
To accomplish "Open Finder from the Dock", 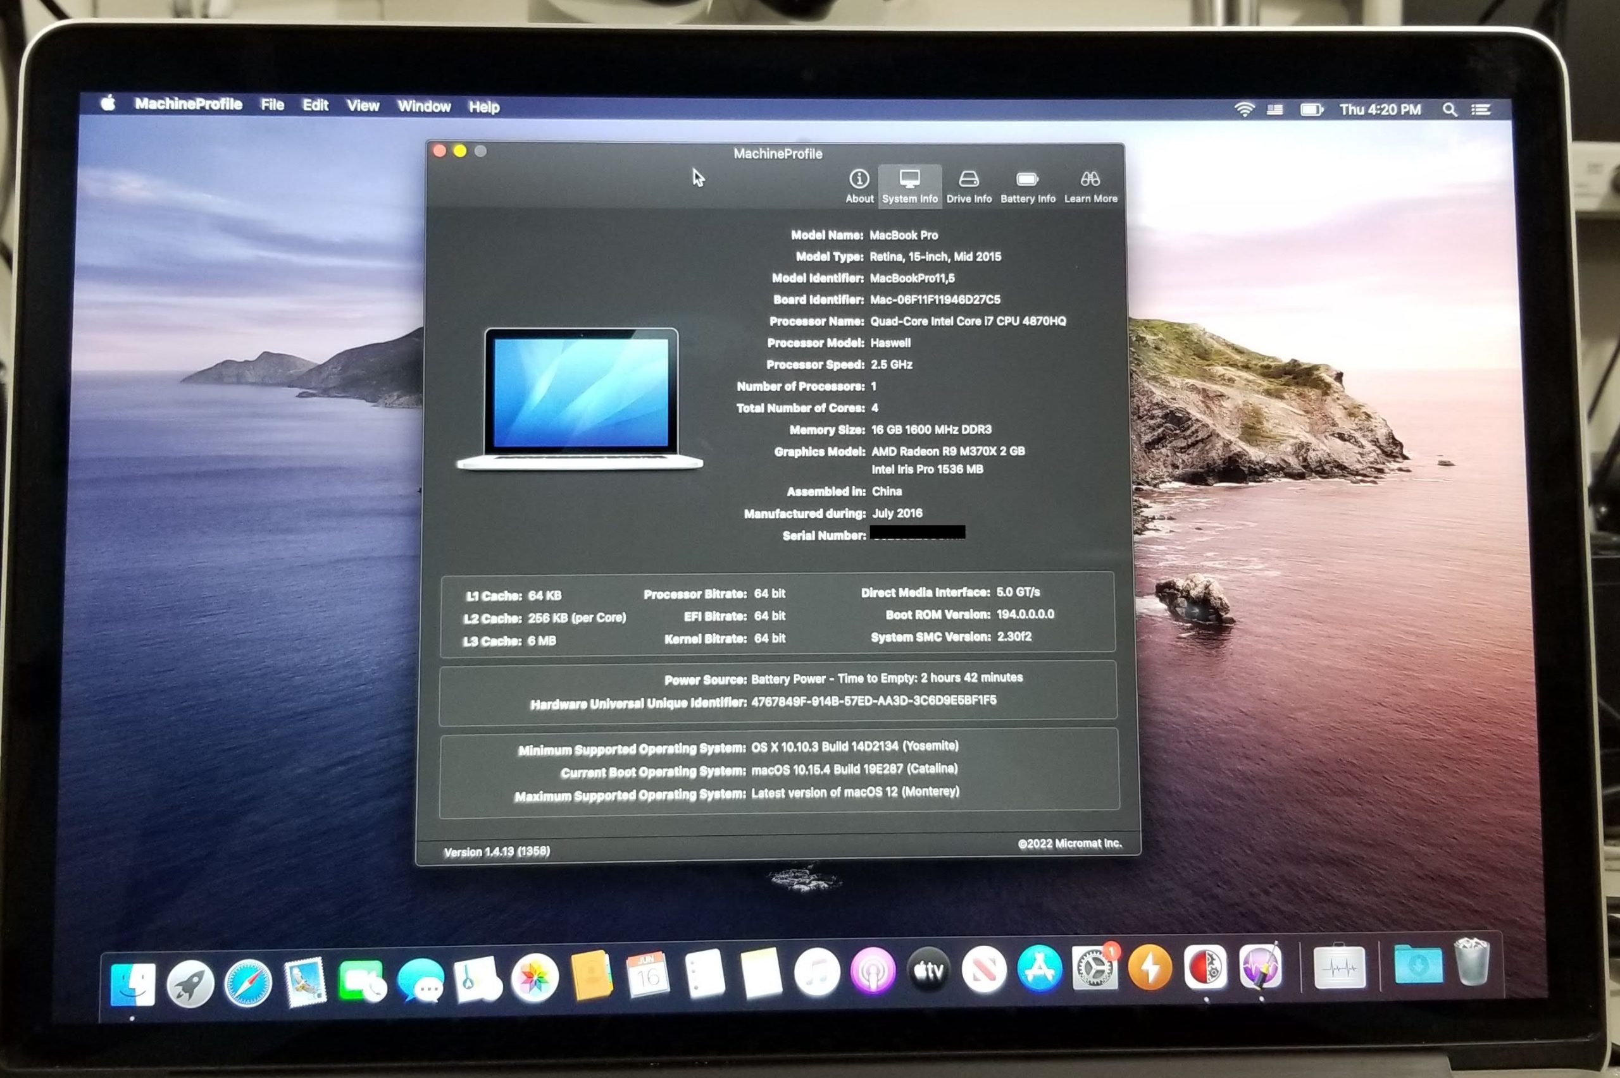I will click(x=133, y=984).
